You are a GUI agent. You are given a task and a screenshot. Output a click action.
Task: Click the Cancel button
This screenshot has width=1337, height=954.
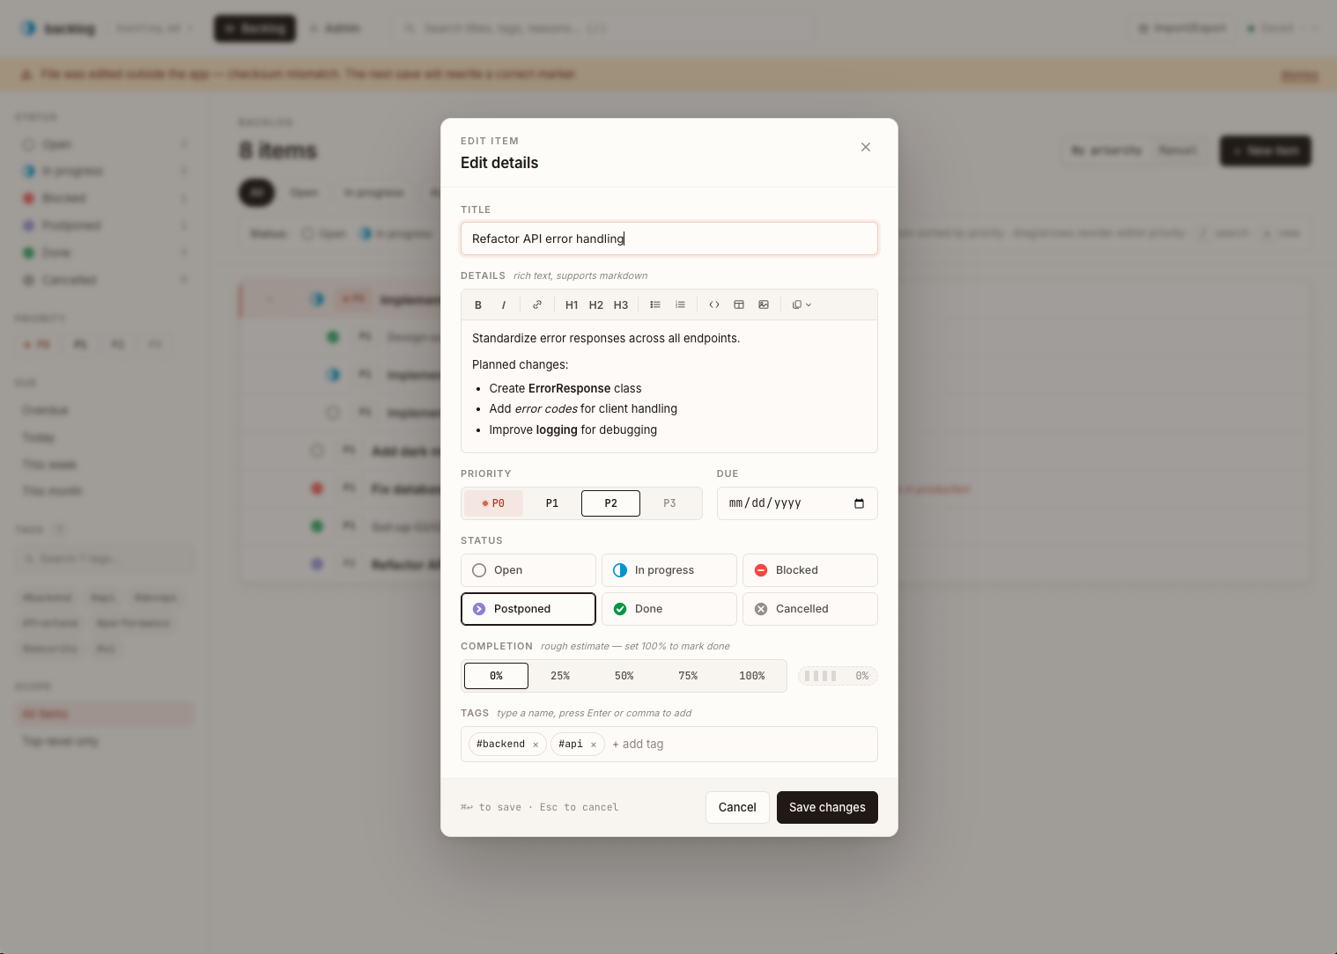[737, 807]
